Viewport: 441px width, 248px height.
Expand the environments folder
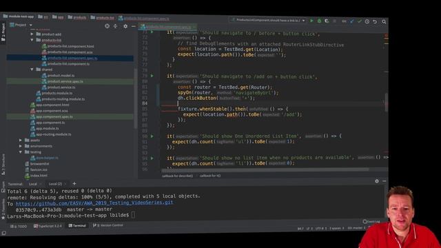point(21,146)
